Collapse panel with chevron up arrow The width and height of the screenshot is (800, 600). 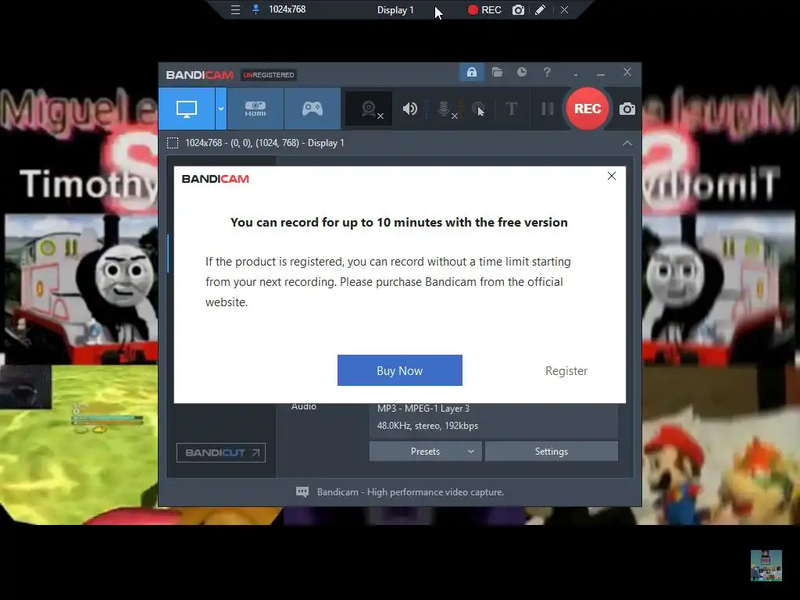(x=627, y=144)
